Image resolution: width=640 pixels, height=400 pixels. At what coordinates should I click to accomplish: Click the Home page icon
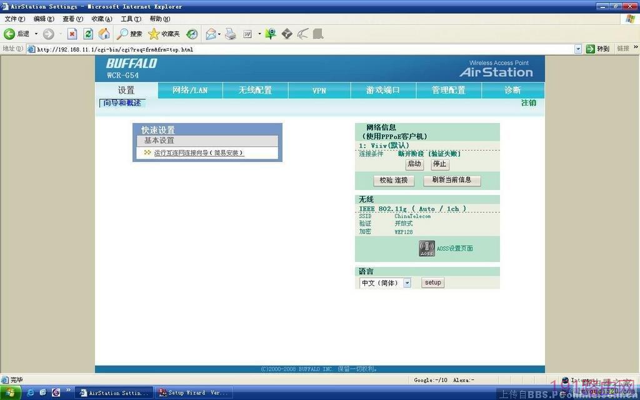(104, 34)
